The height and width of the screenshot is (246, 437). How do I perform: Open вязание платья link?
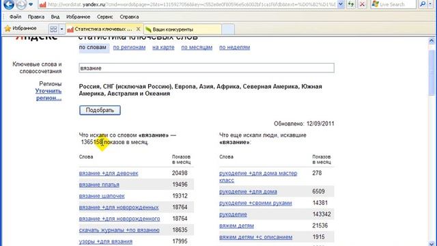(x=99, y=184)
